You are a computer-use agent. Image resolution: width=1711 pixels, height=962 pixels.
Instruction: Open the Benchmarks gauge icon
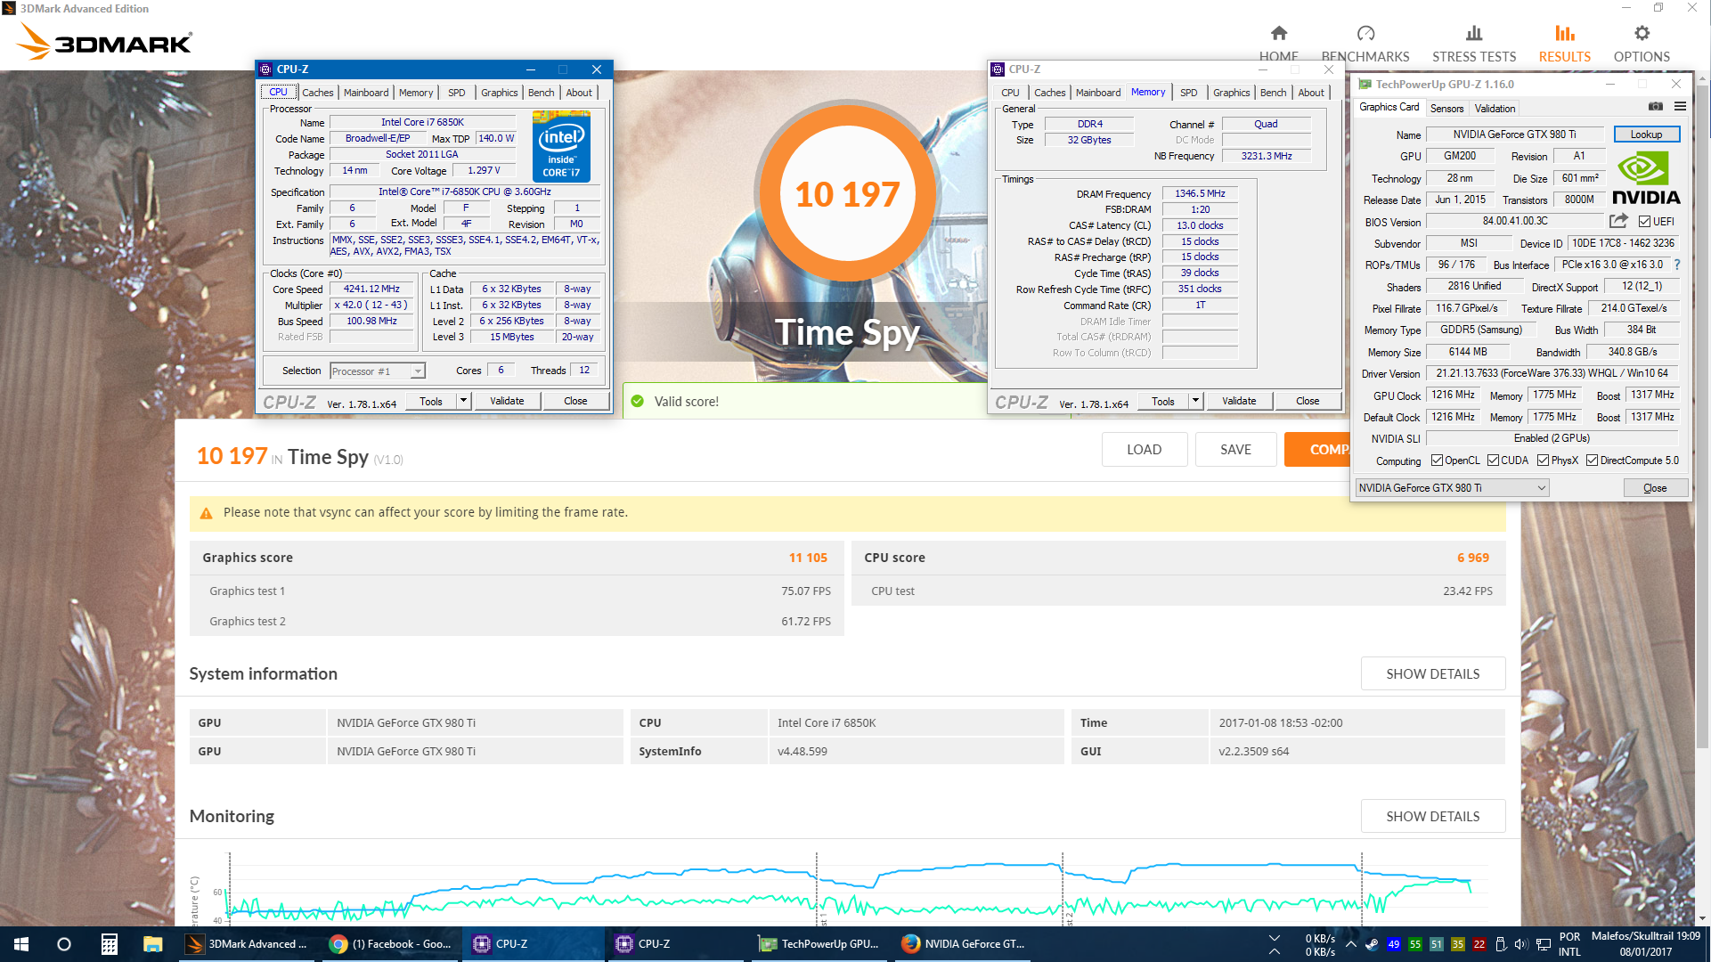point(1365,33)
